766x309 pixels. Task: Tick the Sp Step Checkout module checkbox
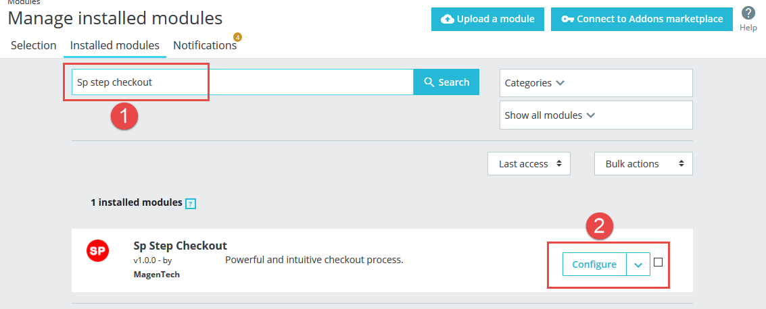(x=658, y=262)
